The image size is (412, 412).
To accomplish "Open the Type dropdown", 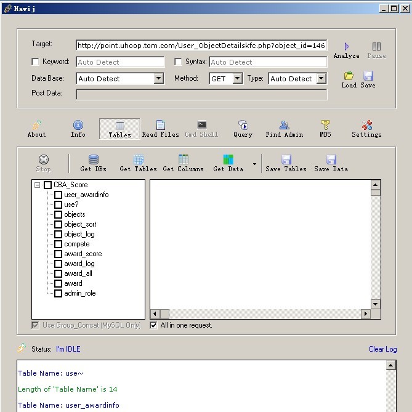I will click(x=321, y=78).
